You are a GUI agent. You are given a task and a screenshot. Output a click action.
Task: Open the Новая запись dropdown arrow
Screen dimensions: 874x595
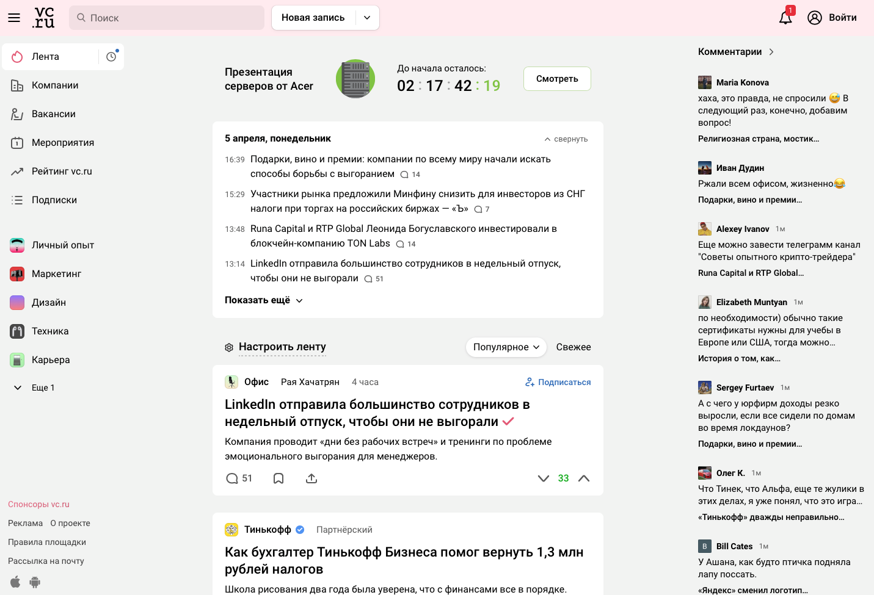367,18
